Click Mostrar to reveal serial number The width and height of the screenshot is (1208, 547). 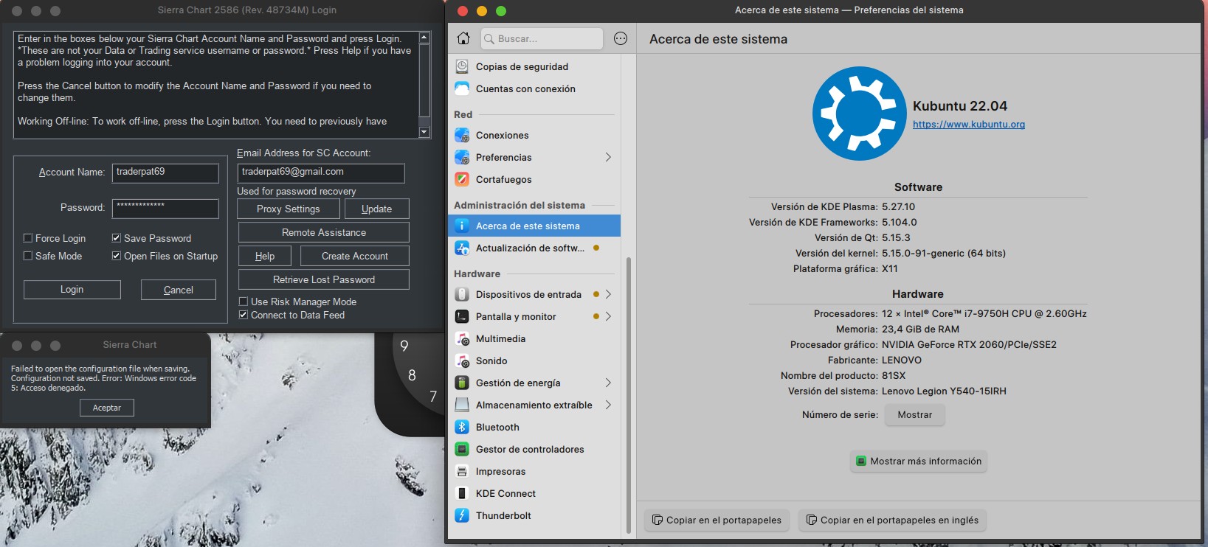[x=915, y=415]
